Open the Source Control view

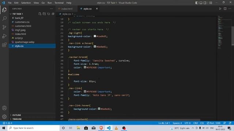[x=4, y=27]
